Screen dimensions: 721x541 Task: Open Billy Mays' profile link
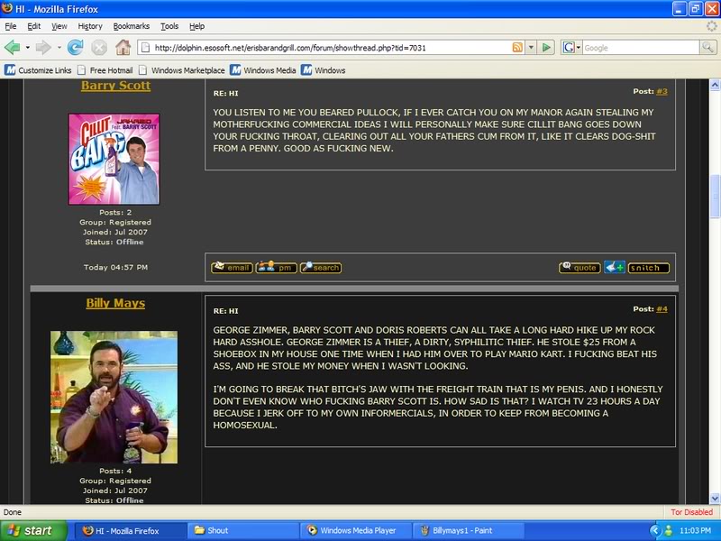point(115,303)
